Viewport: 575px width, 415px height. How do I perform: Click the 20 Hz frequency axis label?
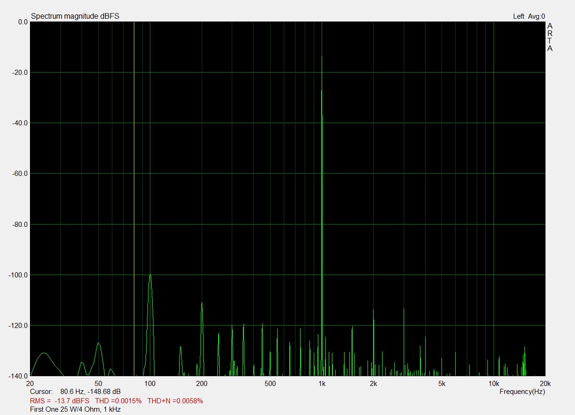(31, 384)
